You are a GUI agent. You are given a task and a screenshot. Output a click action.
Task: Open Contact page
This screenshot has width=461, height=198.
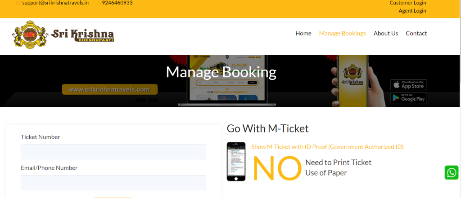tap(416, 33)
